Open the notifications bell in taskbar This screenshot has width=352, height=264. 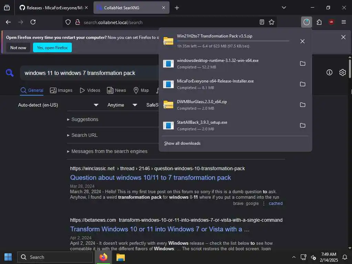(344, 257)
